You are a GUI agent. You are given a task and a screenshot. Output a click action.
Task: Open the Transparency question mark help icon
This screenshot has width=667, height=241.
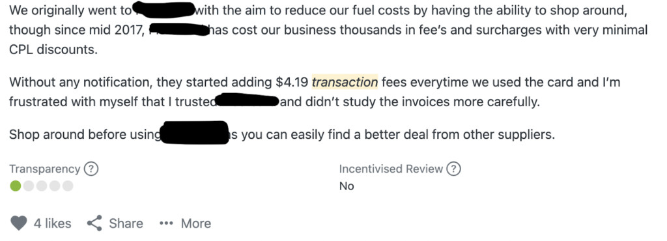[x=91, y=169]
